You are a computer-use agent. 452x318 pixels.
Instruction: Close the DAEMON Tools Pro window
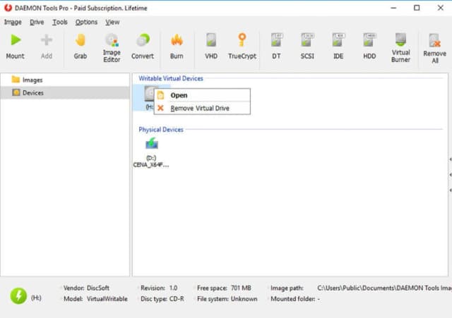(440, 8)
